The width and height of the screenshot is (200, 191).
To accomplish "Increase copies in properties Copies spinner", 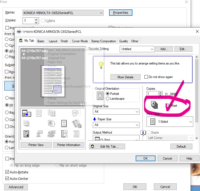I will point(160,93).
